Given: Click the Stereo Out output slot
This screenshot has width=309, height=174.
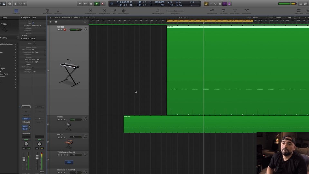Looking at the screenshot, I should [x=26, y=133].
